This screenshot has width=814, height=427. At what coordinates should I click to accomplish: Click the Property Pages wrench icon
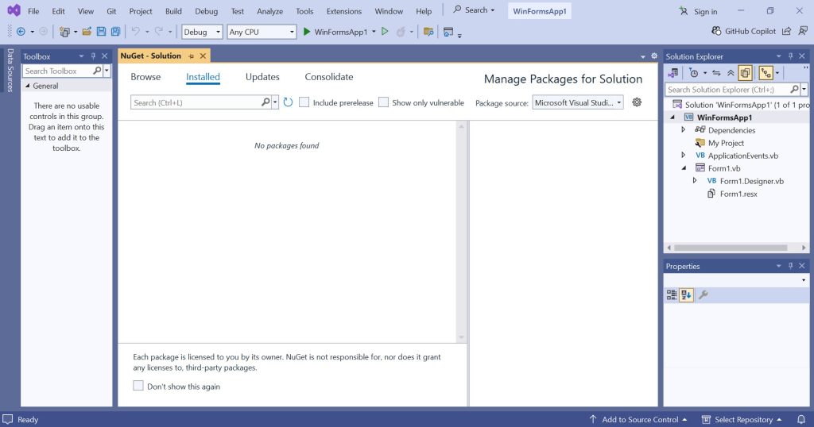[704, 295]
